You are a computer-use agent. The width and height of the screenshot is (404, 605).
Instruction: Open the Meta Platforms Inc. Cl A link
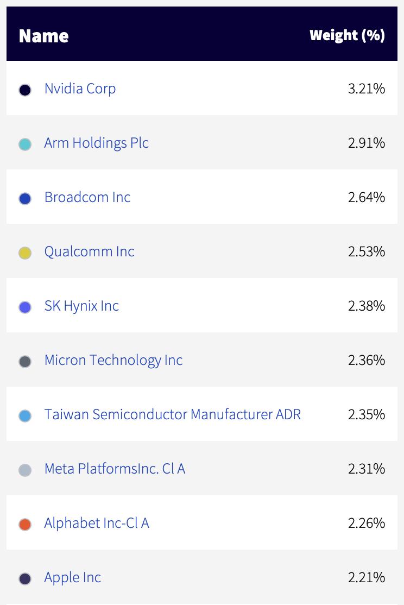point(115,469)
